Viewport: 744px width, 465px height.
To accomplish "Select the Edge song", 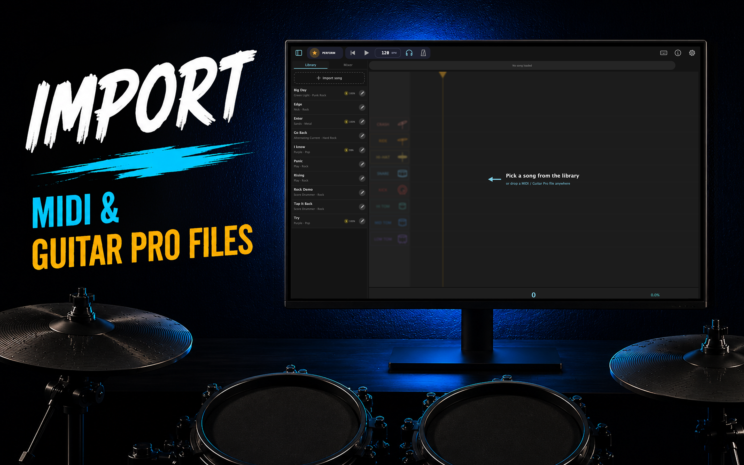I will [329, 107].
